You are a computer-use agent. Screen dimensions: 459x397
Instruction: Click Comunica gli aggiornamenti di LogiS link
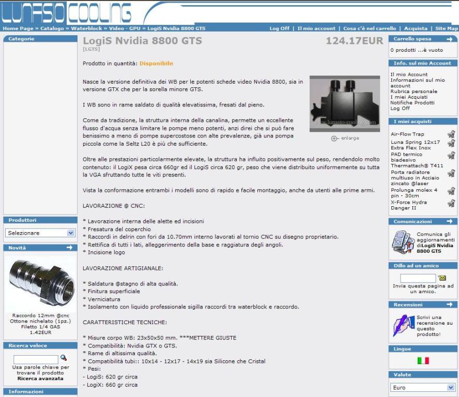(x=436, y=242)
